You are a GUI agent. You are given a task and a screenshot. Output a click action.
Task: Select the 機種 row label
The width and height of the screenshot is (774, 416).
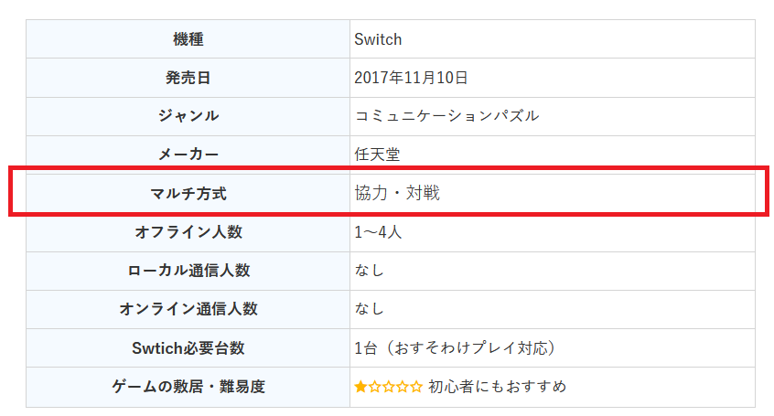click(188, 39)
